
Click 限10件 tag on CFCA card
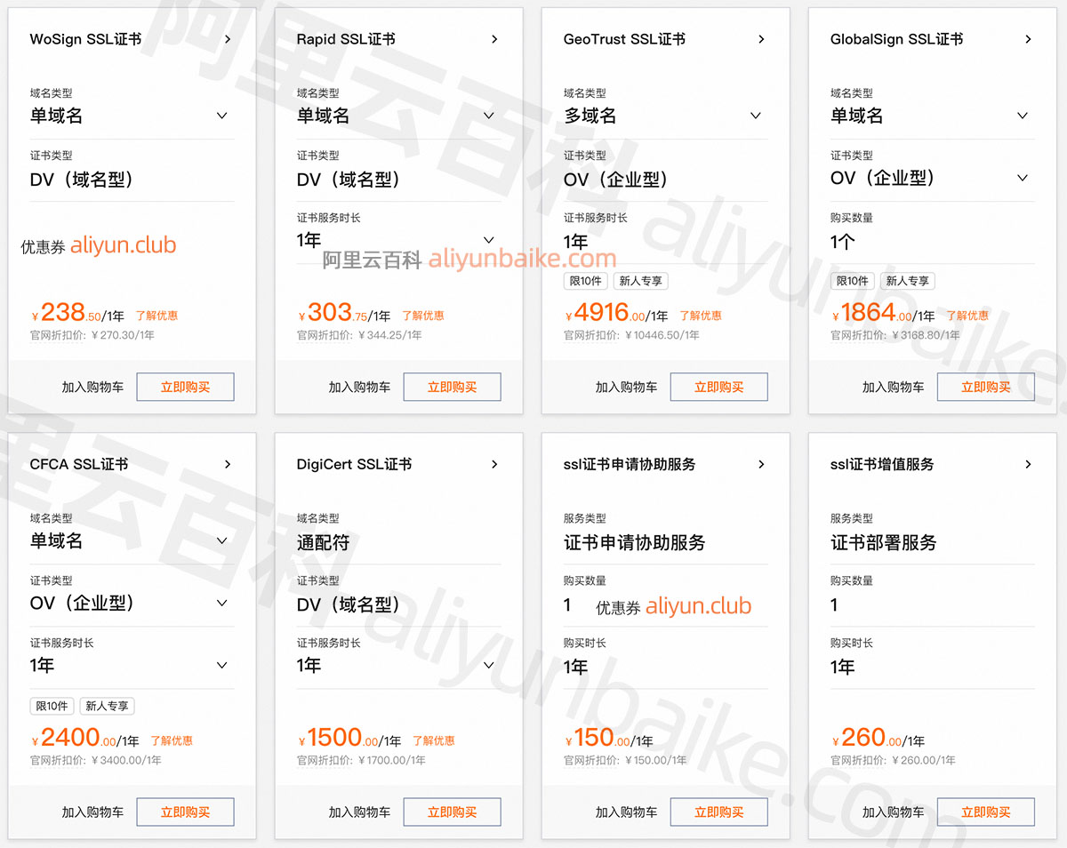pos(52,706)
